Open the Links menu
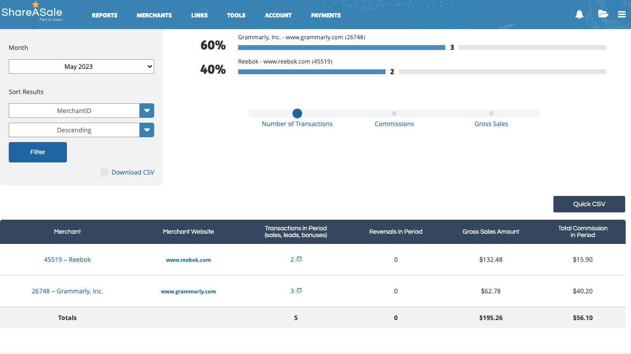This screenshot has width=631, height=354. coord(199,16)
